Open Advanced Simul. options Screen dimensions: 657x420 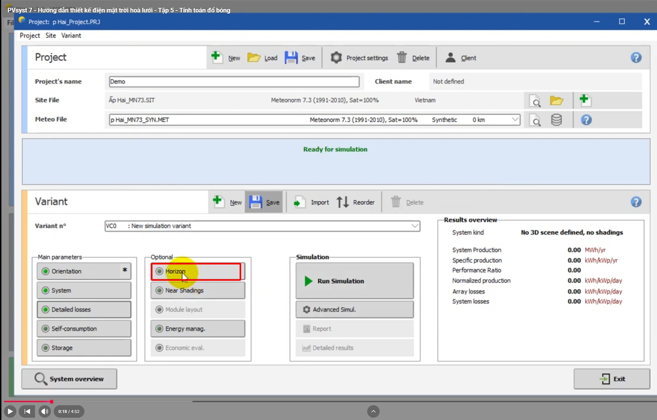pos(355,310)
